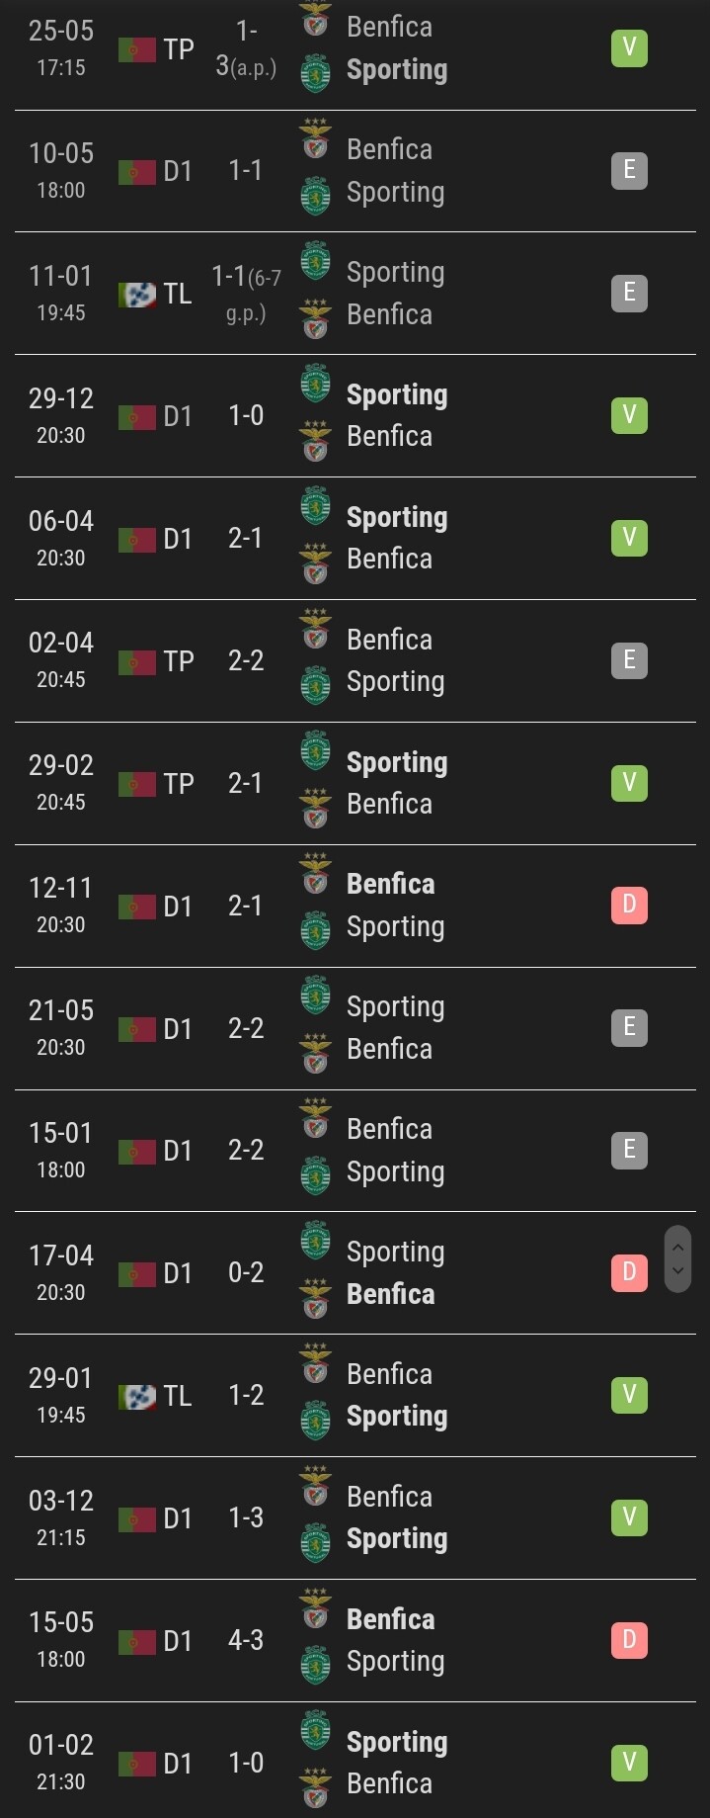Open the 25-05 match score 1-3 a.p.
The height and width of the screenshot is (1818, 710).
click(246, 48)
